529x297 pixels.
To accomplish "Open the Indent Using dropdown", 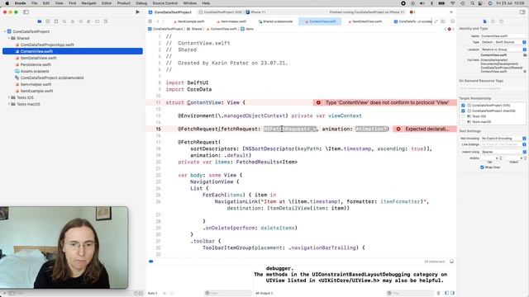I will 503,152.
